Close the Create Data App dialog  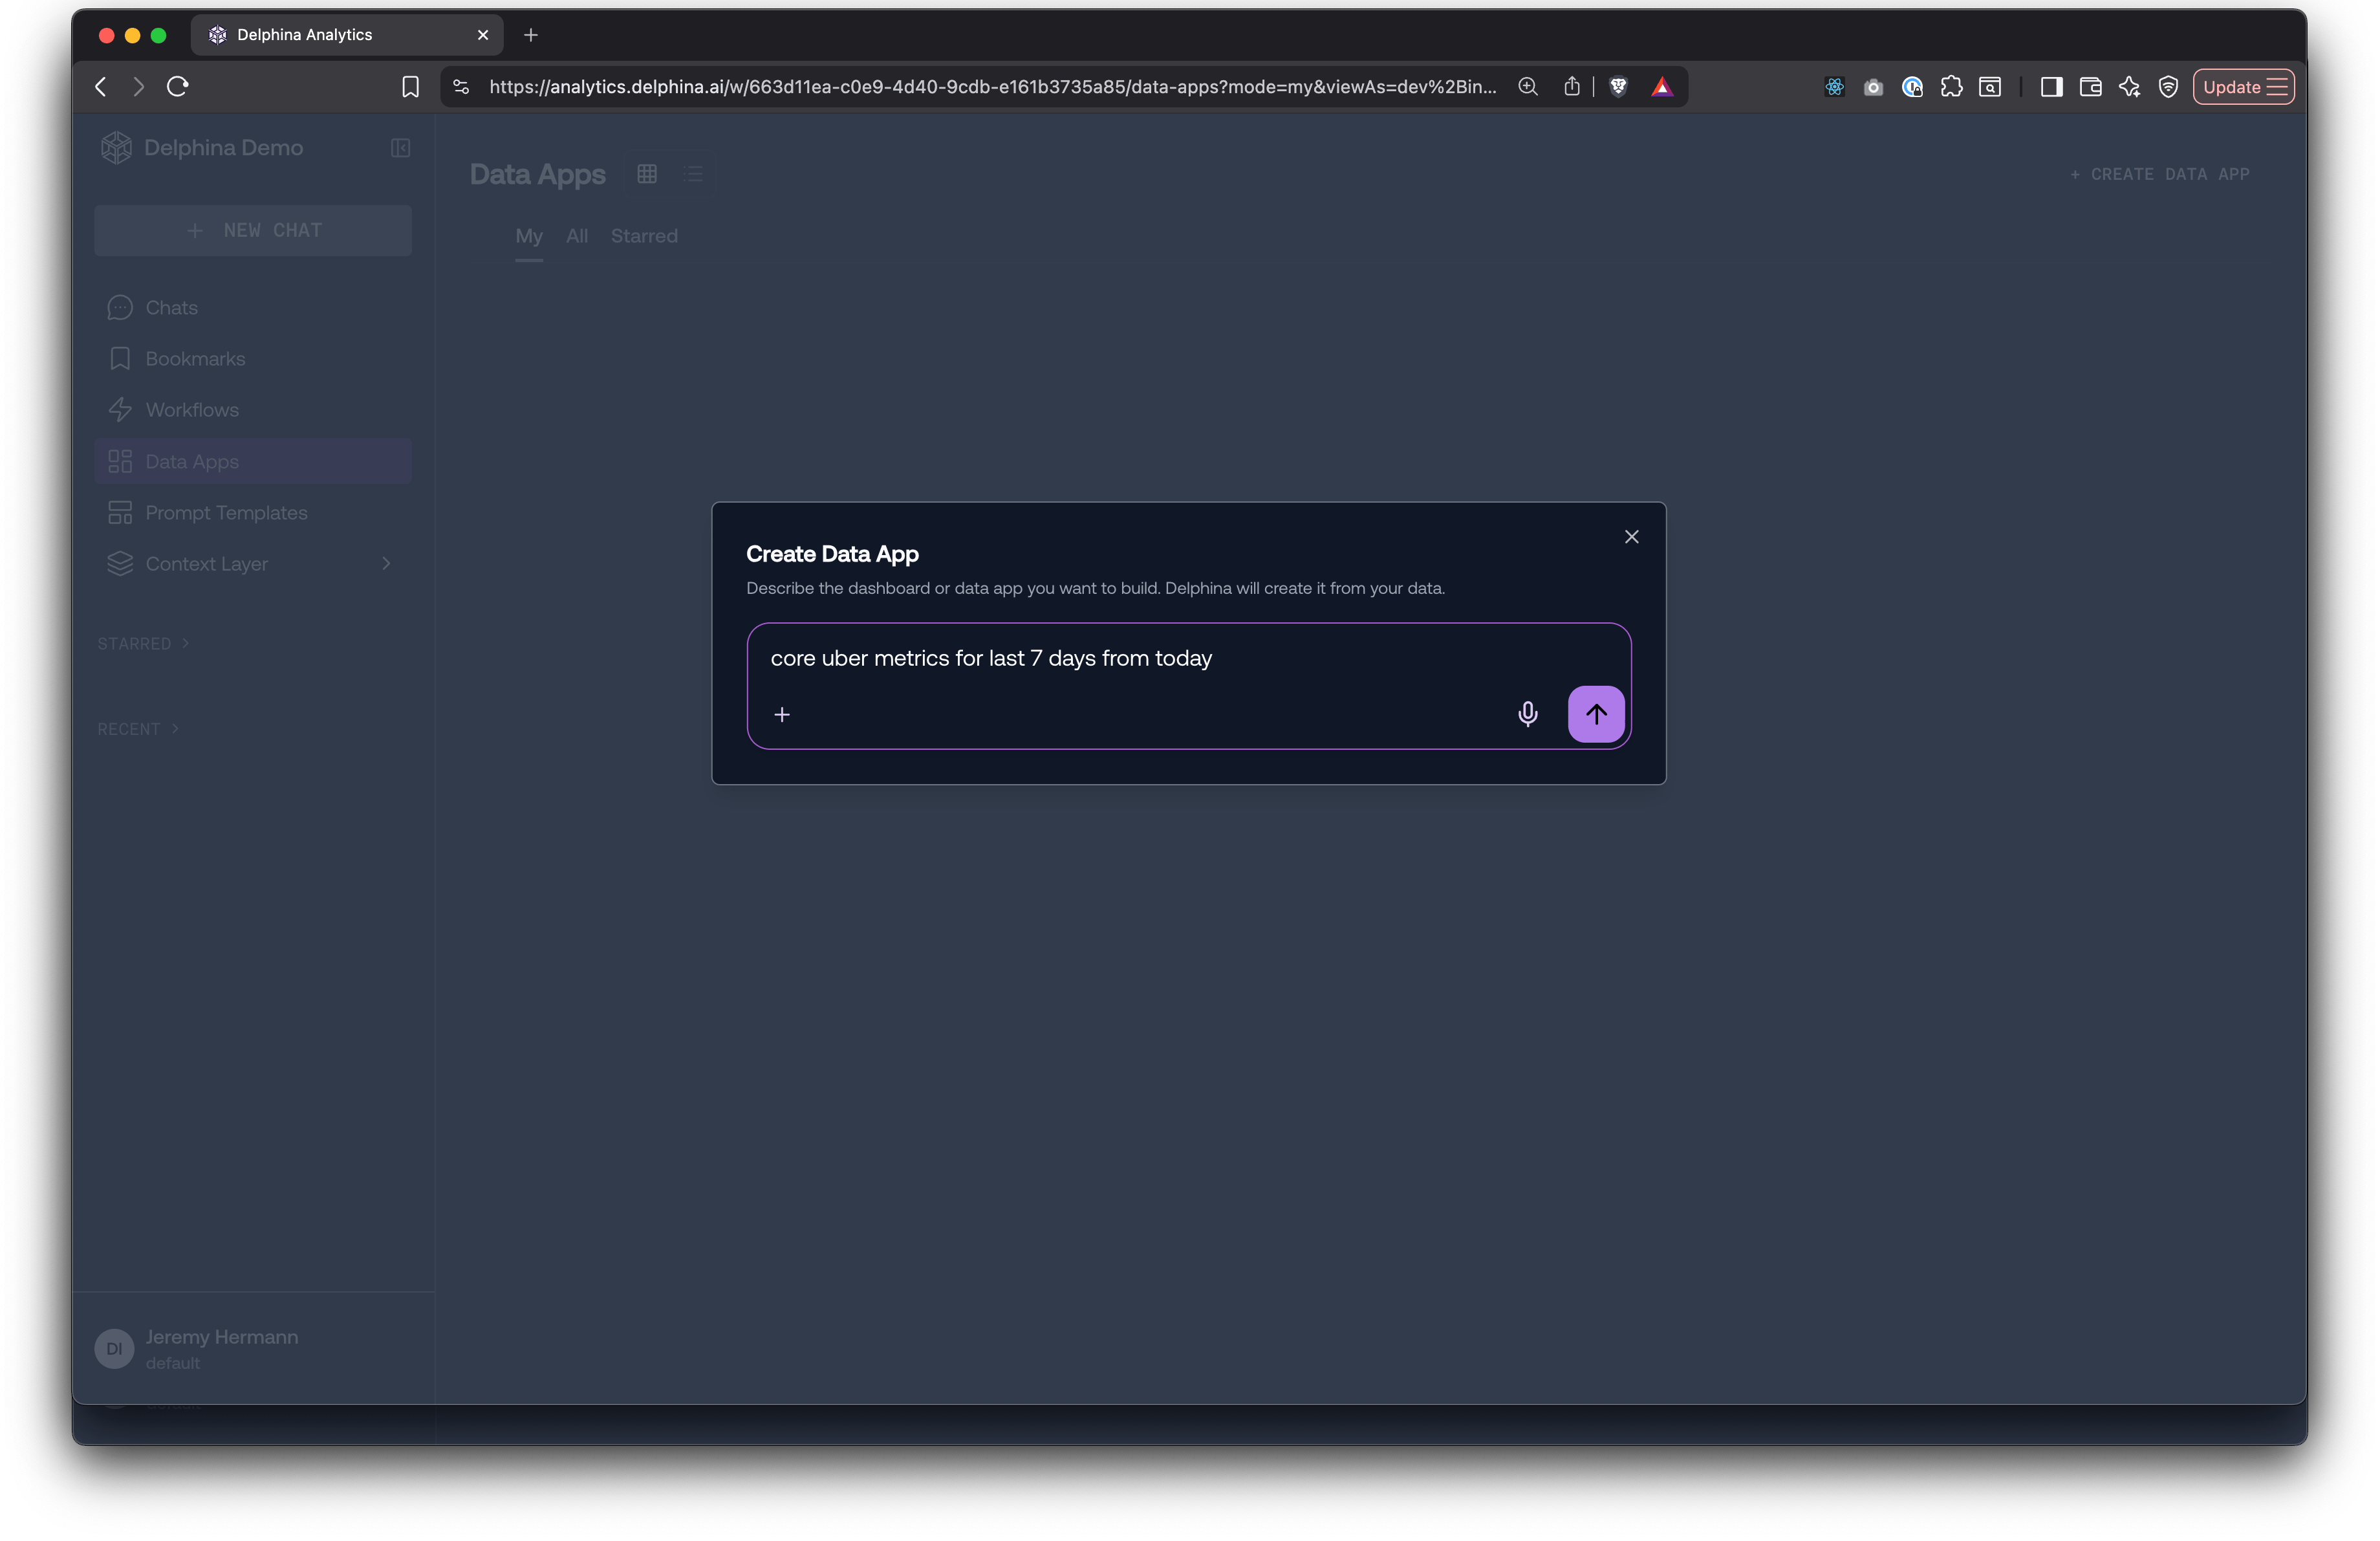point(1631,537)
